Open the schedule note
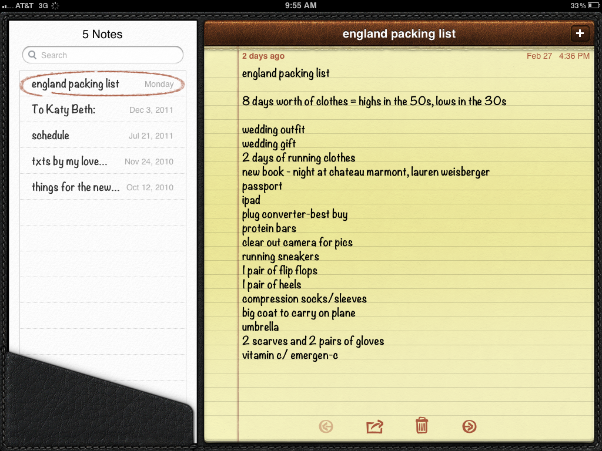This screenshot has width=602, height=451. [103, 135]
